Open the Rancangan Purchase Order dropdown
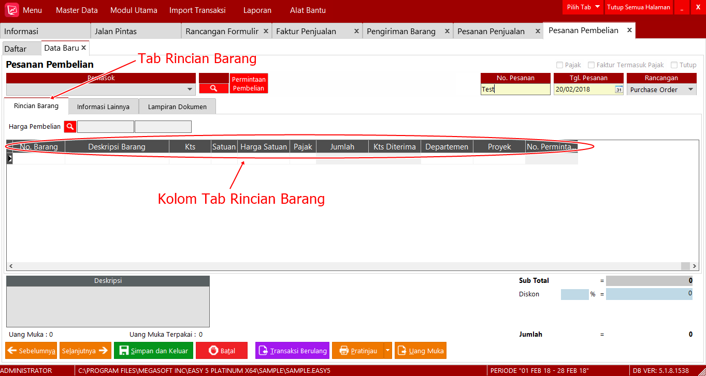The width and height of the screenshot is (706, 376). (x=691, y=89)
